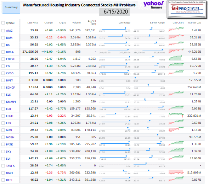Open the BRKA ticker link
The width and height of the screenshot is (209, 186).
(x=10, y=52)
